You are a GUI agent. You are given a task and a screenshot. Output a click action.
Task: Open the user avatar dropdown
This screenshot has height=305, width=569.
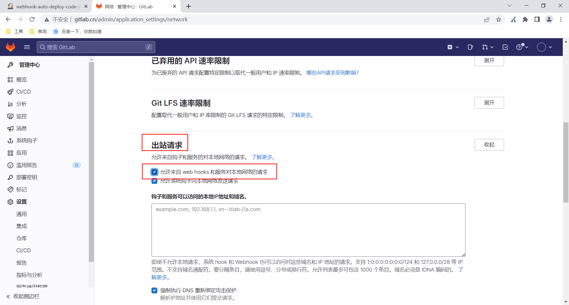[x=545, y=47]
